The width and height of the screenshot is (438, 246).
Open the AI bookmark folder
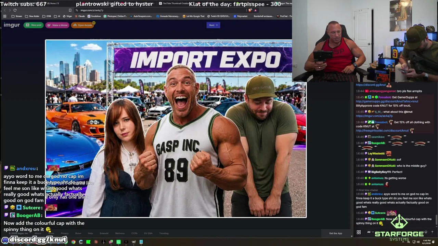[x=57, y=16]
